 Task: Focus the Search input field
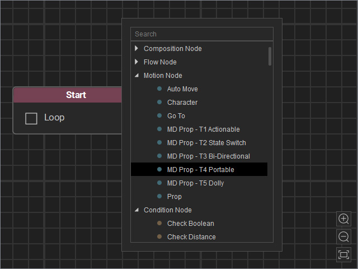point(202,34)
